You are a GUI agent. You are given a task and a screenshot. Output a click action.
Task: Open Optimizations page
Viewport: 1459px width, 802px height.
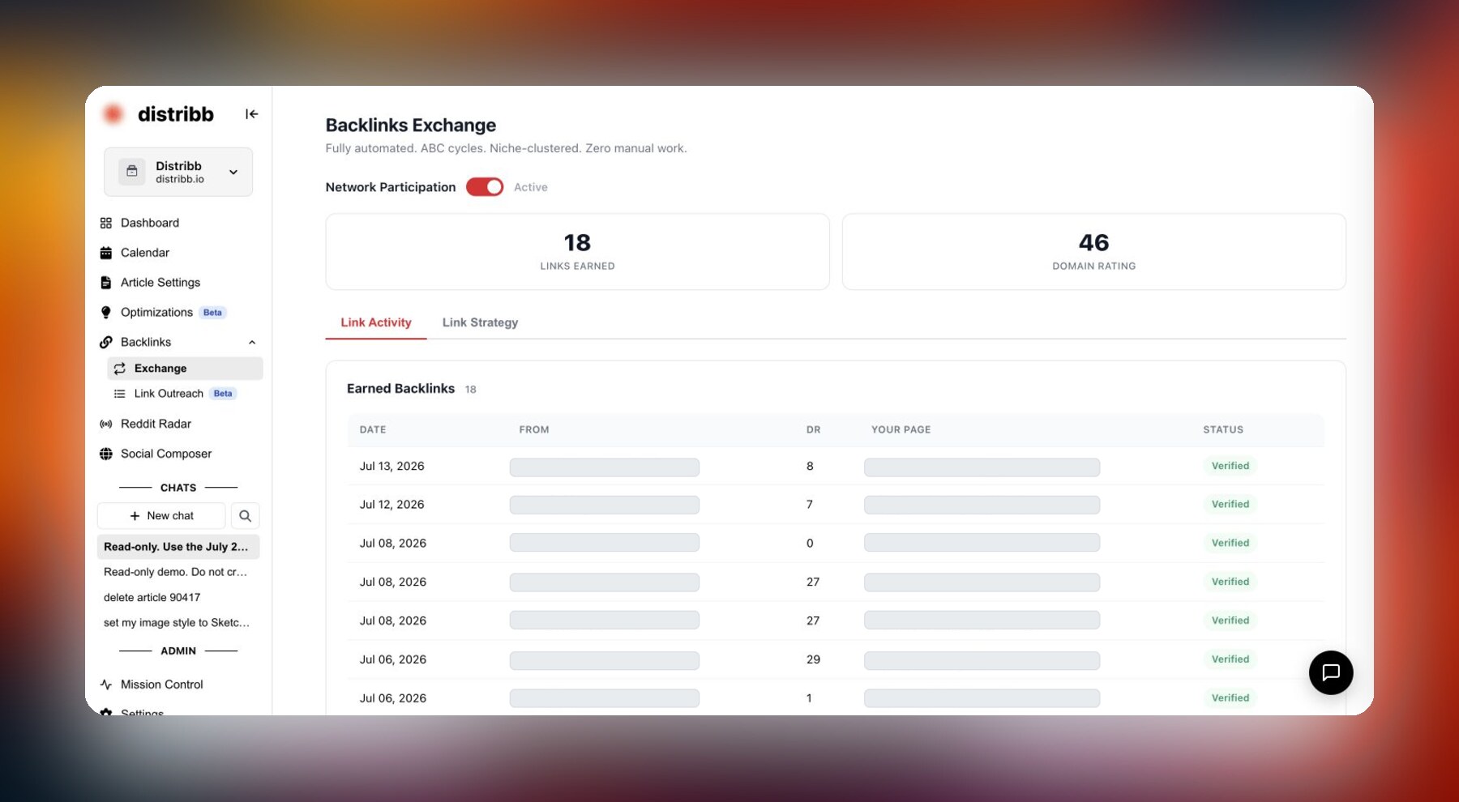click(x=156, y=313)
